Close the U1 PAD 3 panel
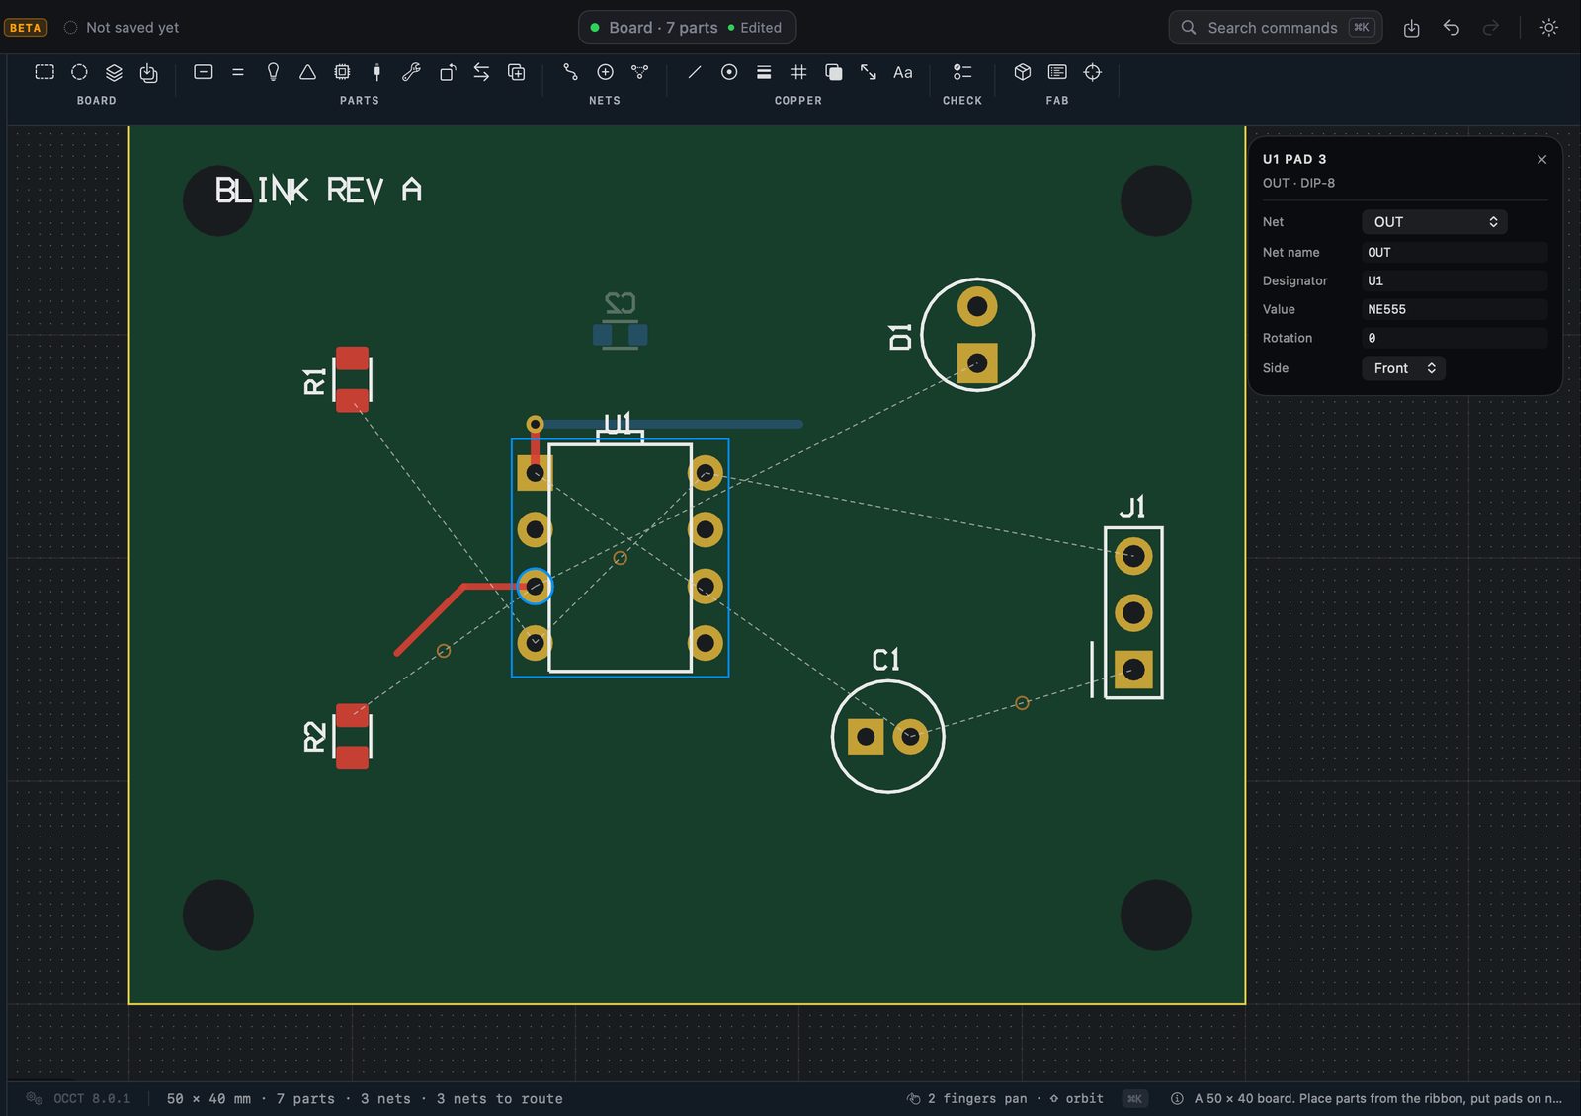Viewport: 1581px width, 1116px height. pyautogui.click(x=1541, y=159)
